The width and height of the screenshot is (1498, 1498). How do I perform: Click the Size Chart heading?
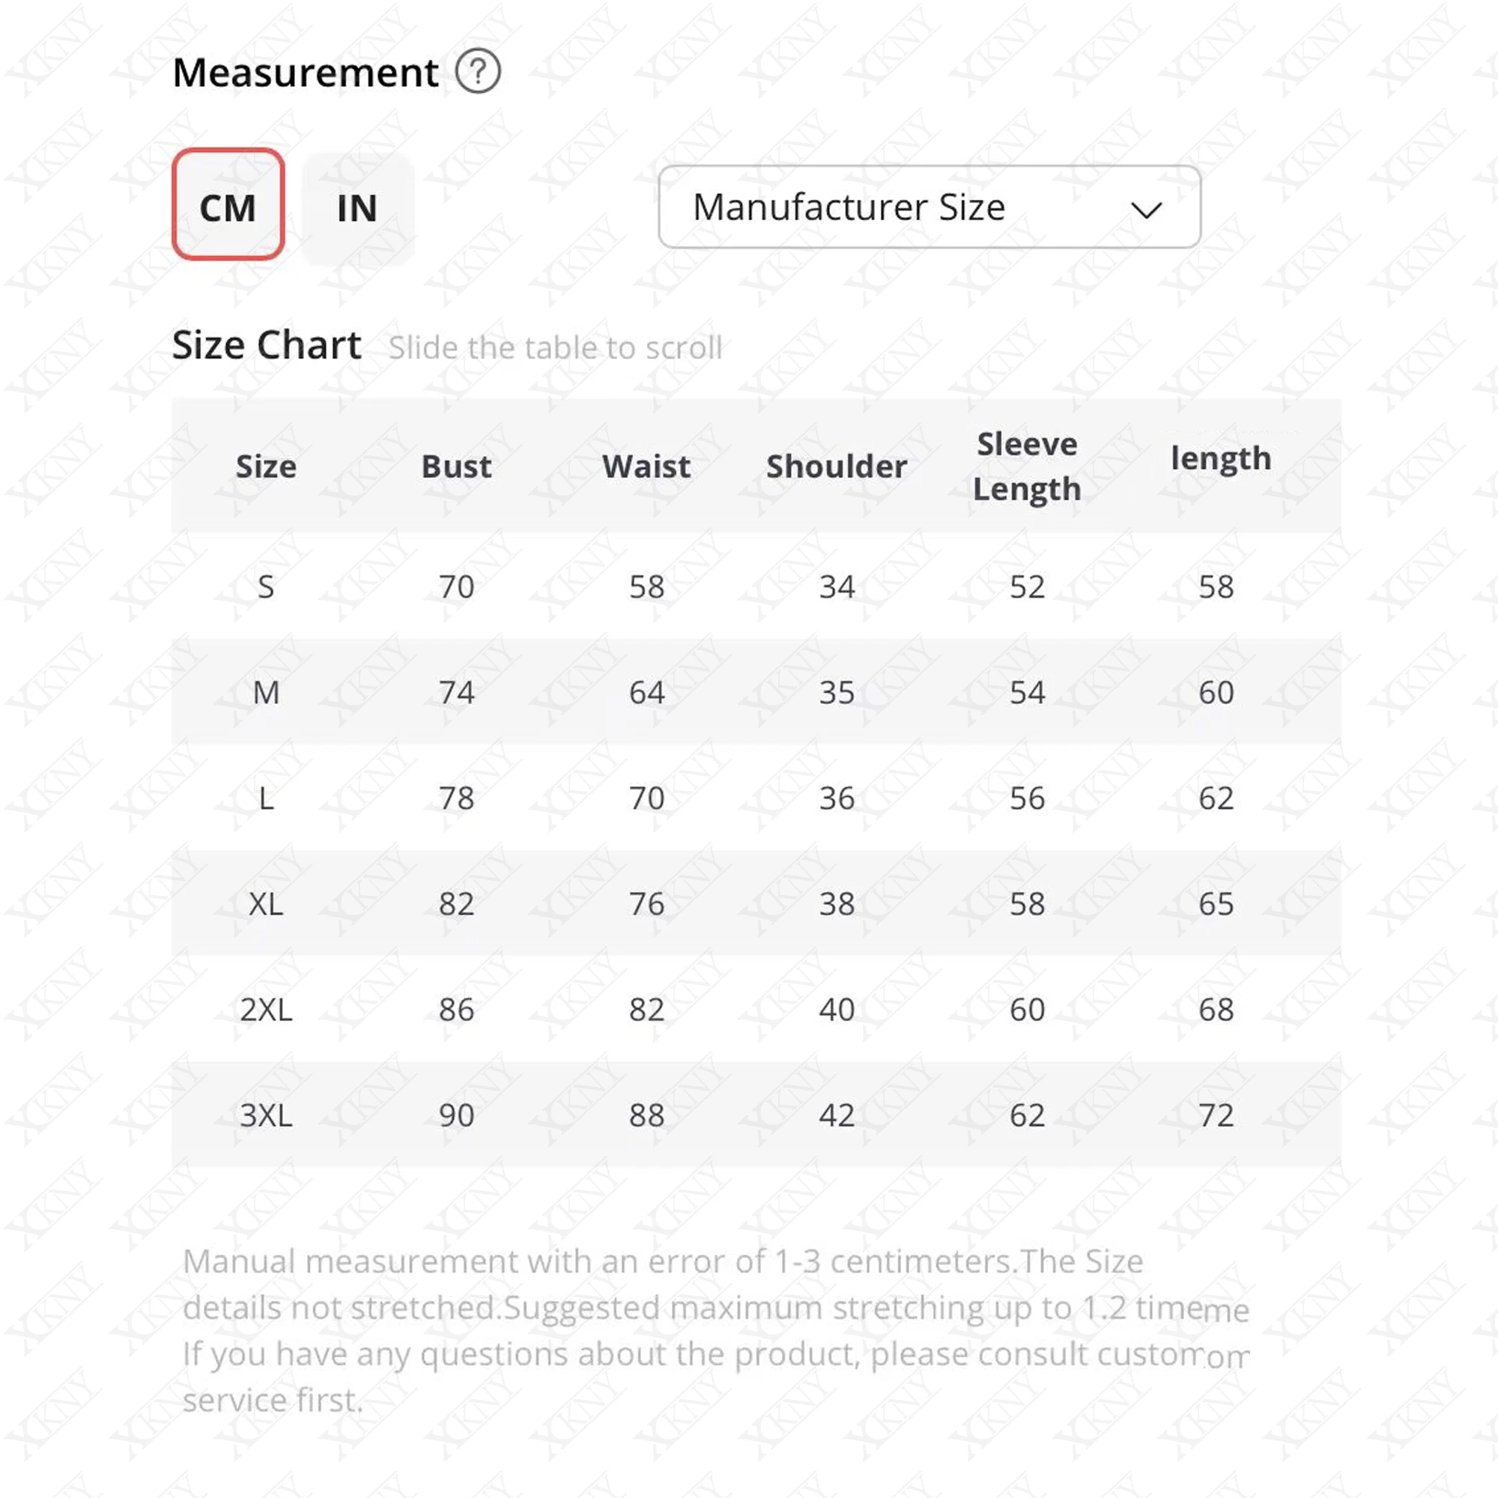(267, 345)
